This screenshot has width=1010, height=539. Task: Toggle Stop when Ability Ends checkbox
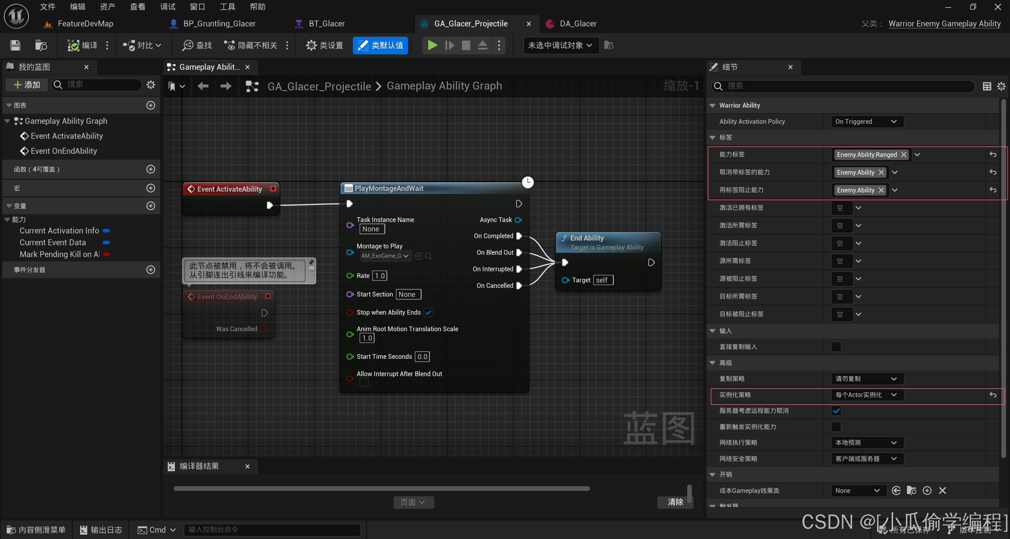click(x=428, y=312)
